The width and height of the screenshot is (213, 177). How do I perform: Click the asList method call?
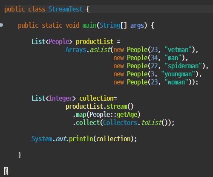click(100, 50)
